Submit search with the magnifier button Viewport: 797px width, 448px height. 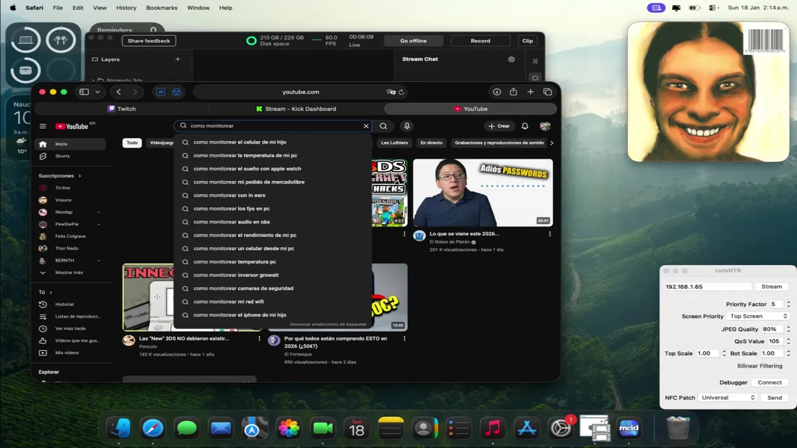click(384, 126)
